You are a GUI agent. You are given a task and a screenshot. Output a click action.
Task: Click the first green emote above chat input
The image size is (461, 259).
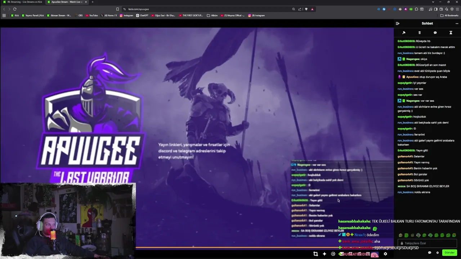pyautogui.click(x=406, y=235)
